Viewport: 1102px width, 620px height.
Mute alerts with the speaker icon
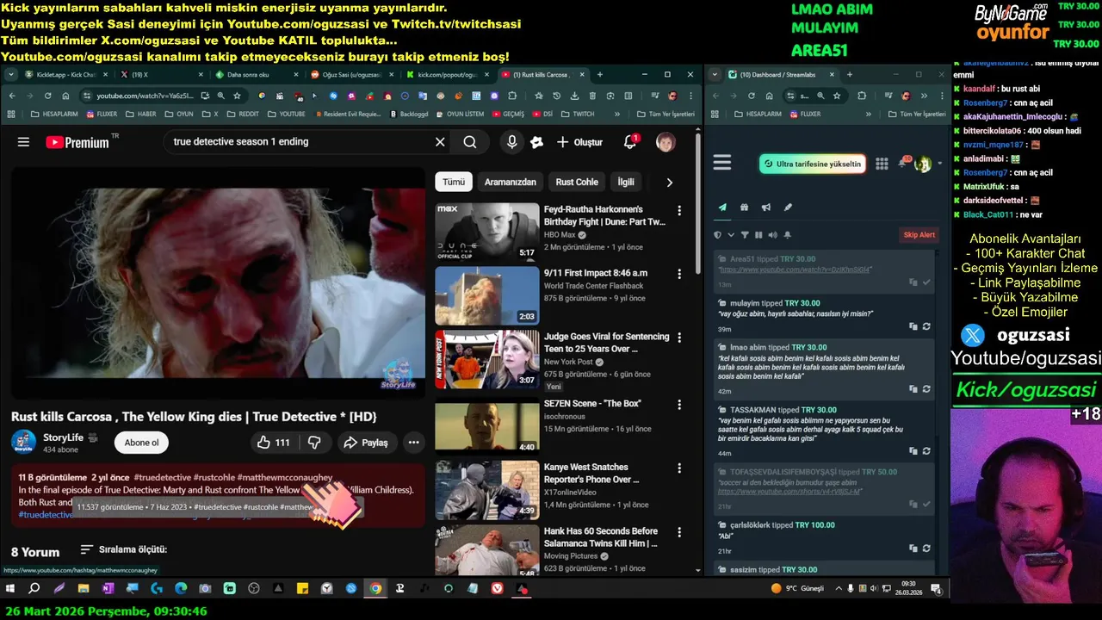pyautogui.click(x=772, y=235)
